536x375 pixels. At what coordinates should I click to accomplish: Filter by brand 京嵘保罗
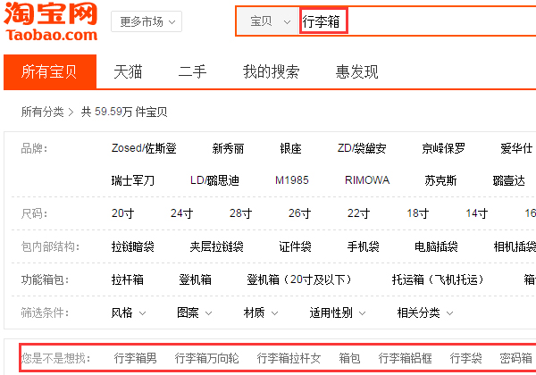(x=443, y=148)
